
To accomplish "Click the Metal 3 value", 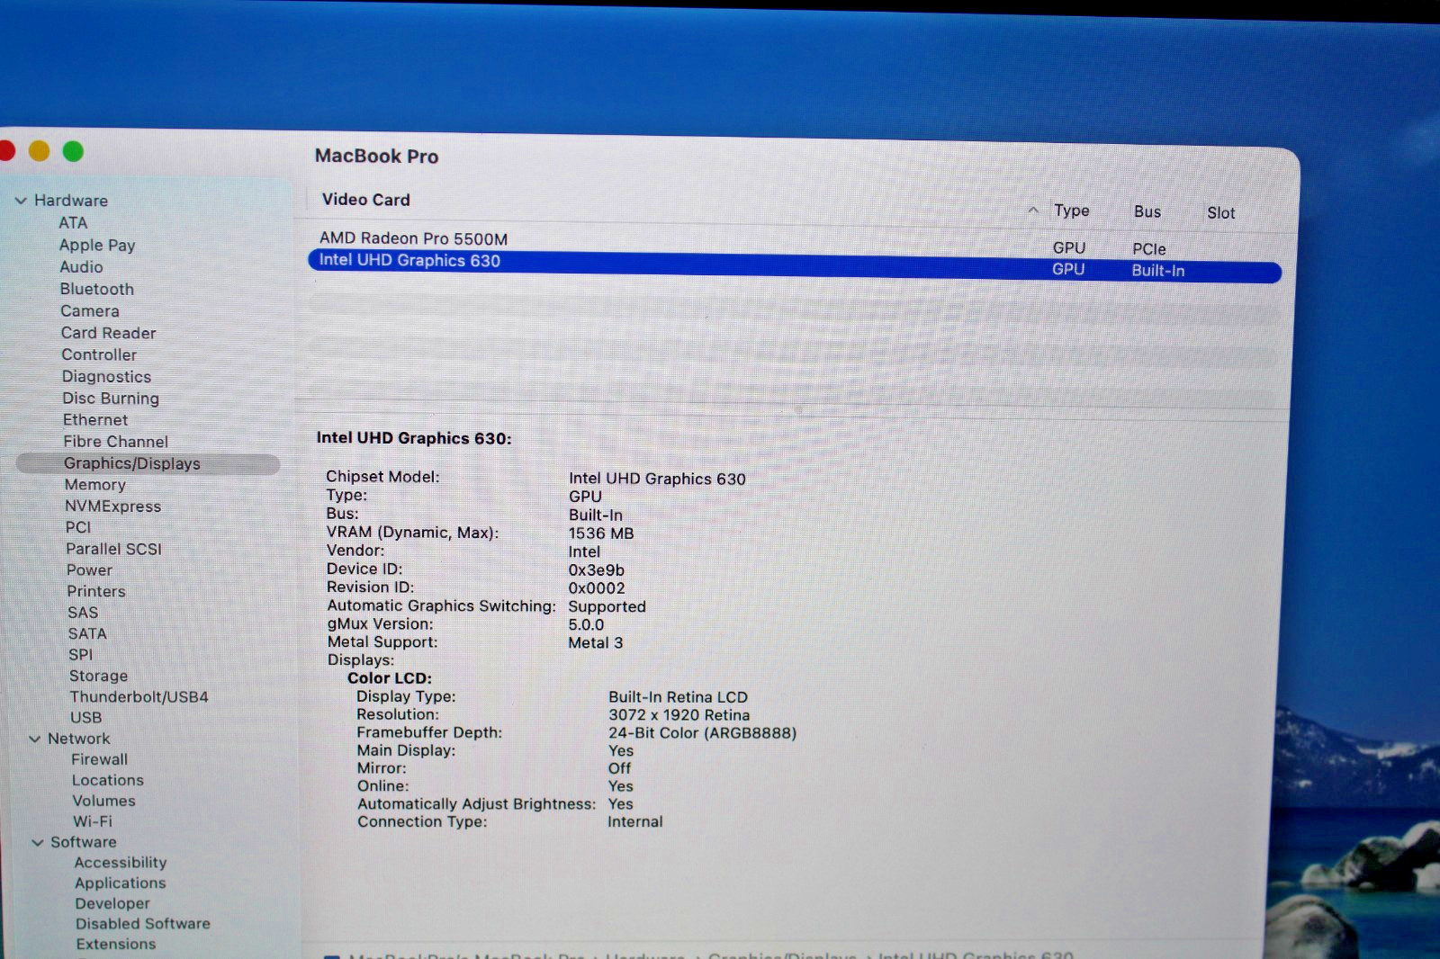I will tap(596, 643).
